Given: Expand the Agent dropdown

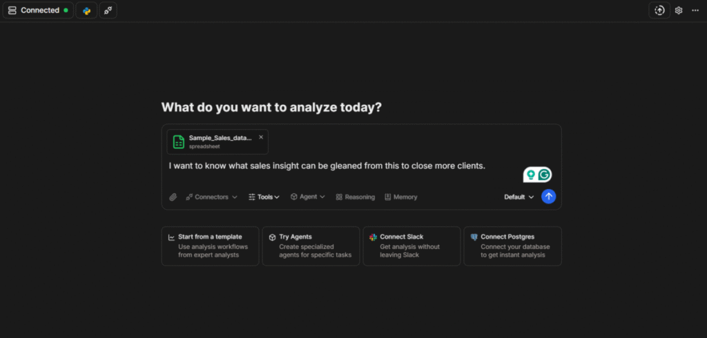Looking at the screenshot, I should pyautogui.click(x=307, y=197).
